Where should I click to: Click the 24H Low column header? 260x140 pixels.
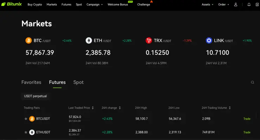coord(174,108)
